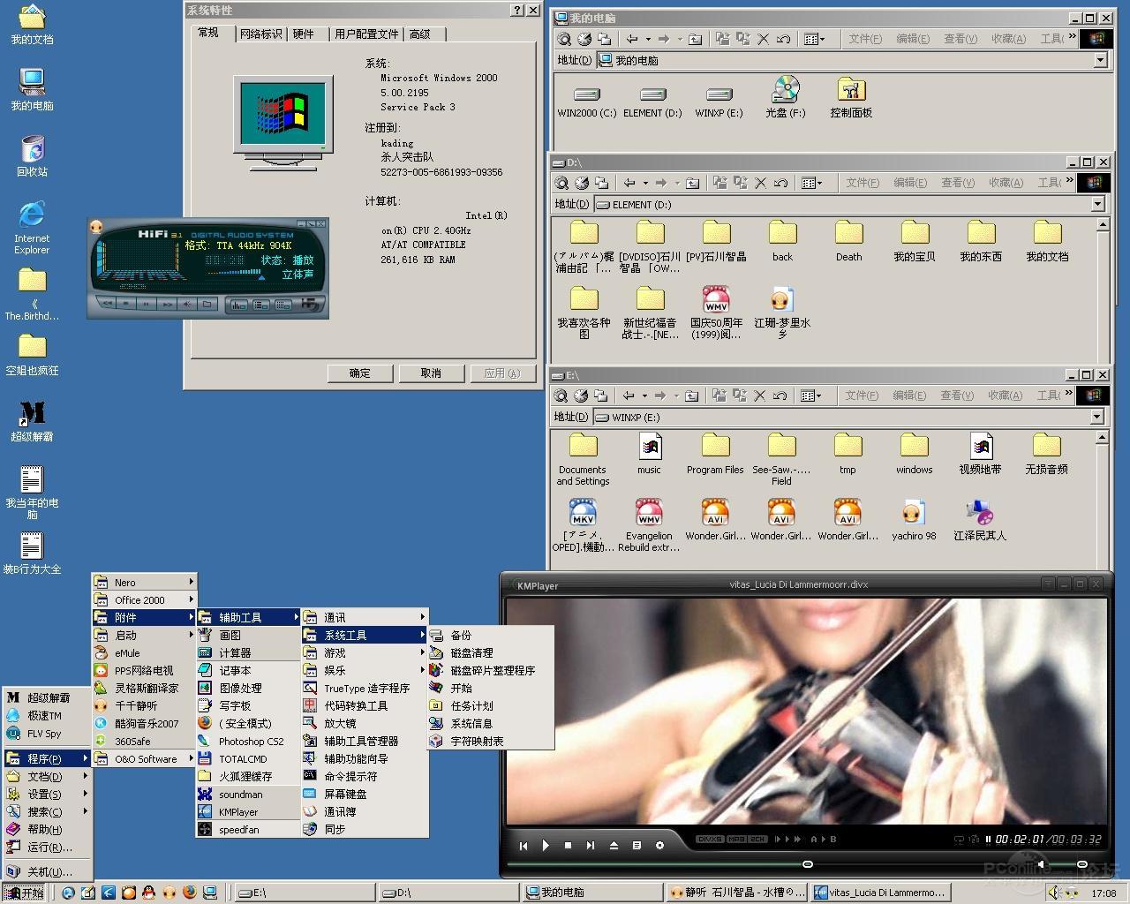Launch Firefox from quick launch bar

[x=189, y=893]
